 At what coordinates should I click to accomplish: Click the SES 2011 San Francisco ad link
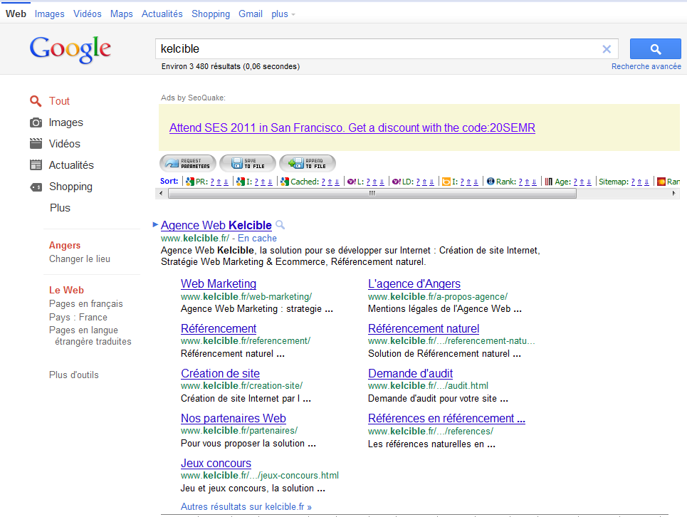(352, 128)
